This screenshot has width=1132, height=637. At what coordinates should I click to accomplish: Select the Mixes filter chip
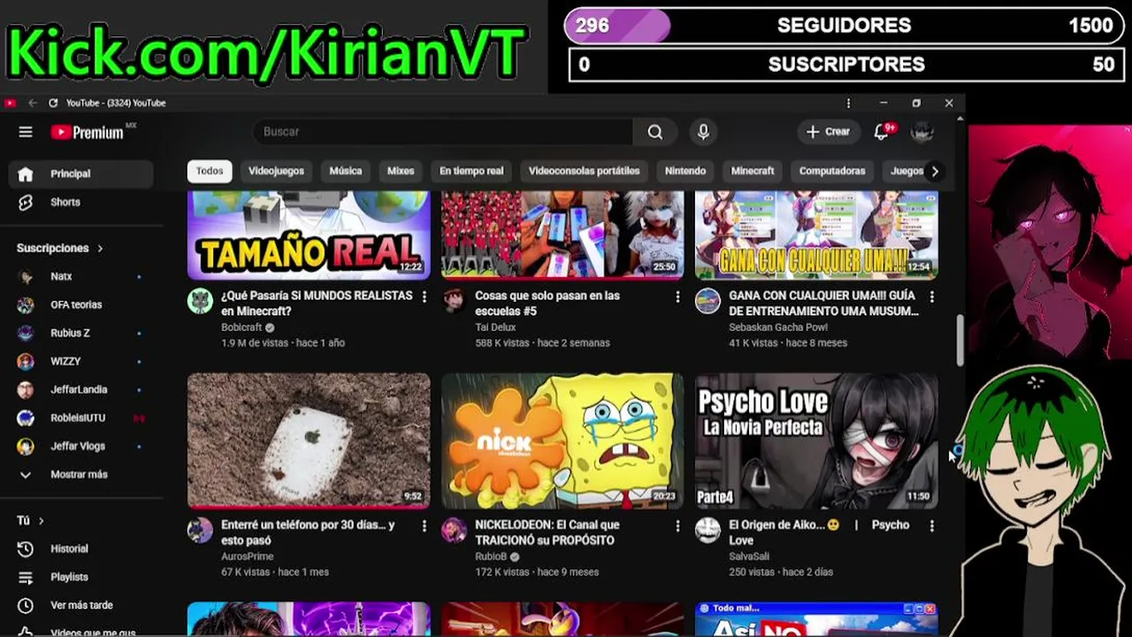(x=401, y=171)
